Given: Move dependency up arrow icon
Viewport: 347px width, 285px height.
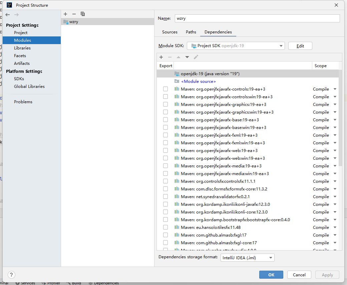Looking at the screenshot, I should pyautogui.click(x=179, y=57).
